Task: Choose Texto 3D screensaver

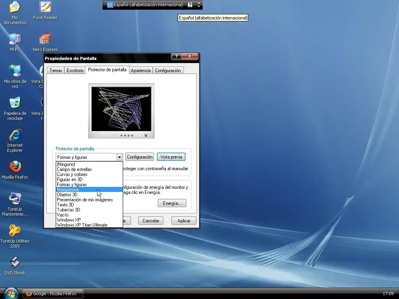Action: pos(89,205)
